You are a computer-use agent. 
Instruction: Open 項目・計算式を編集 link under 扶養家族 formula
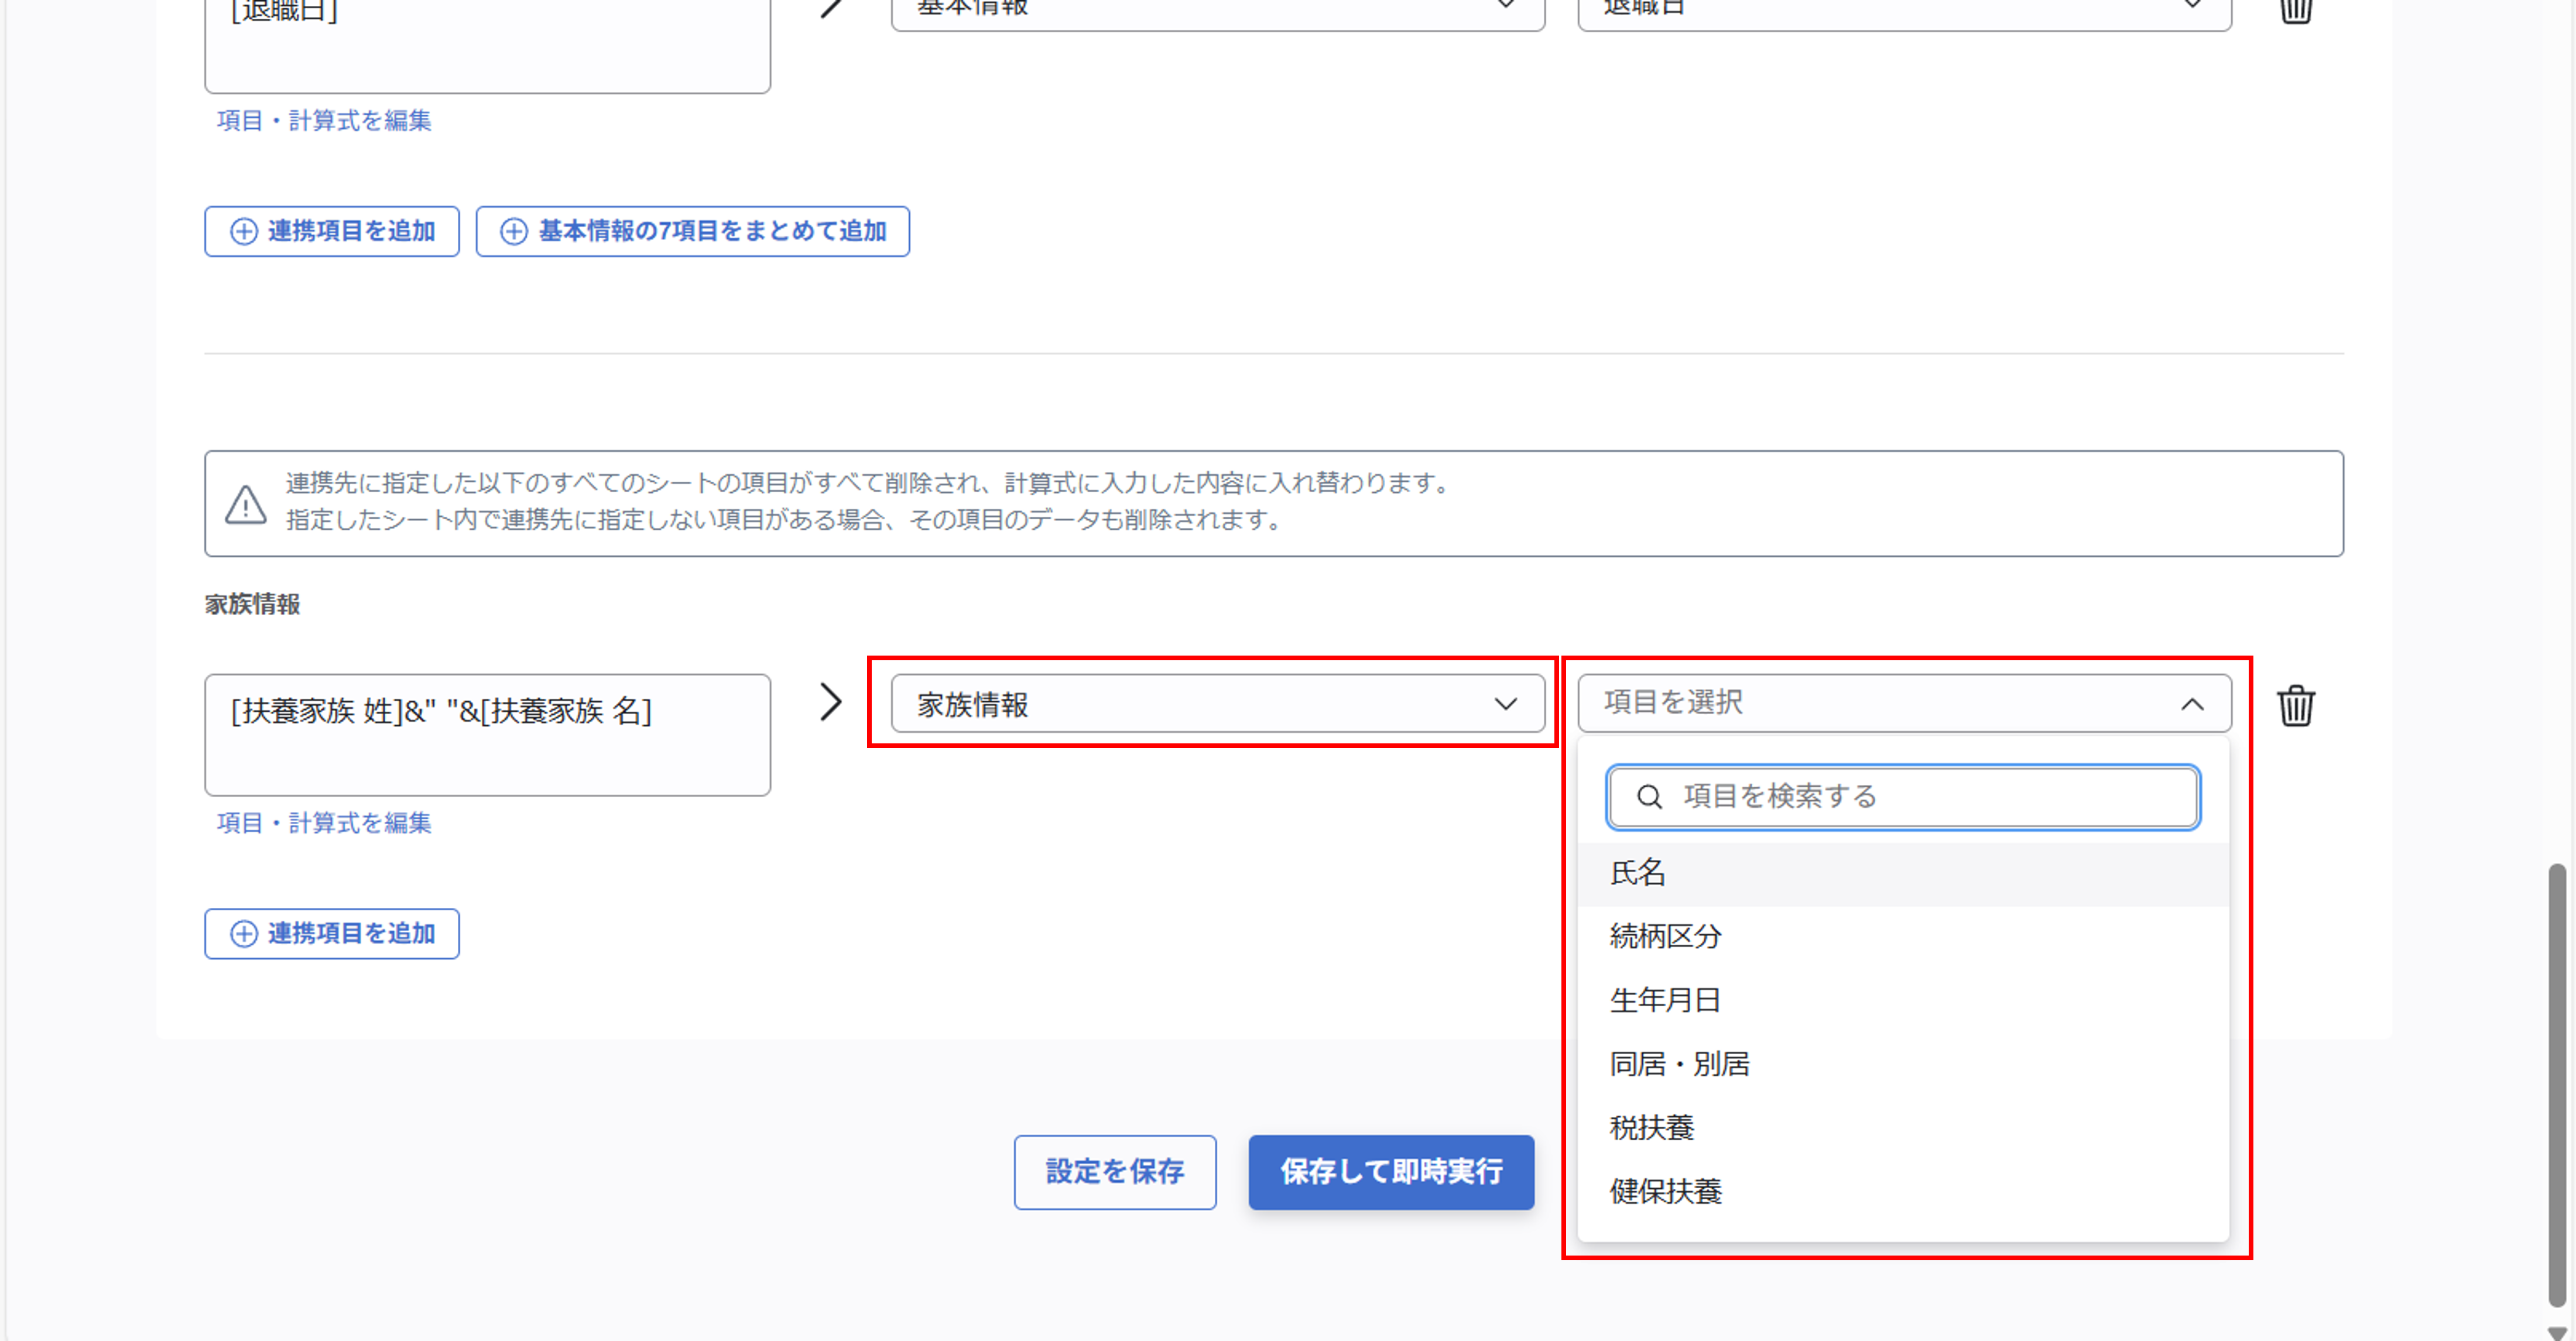click(324, 823)
